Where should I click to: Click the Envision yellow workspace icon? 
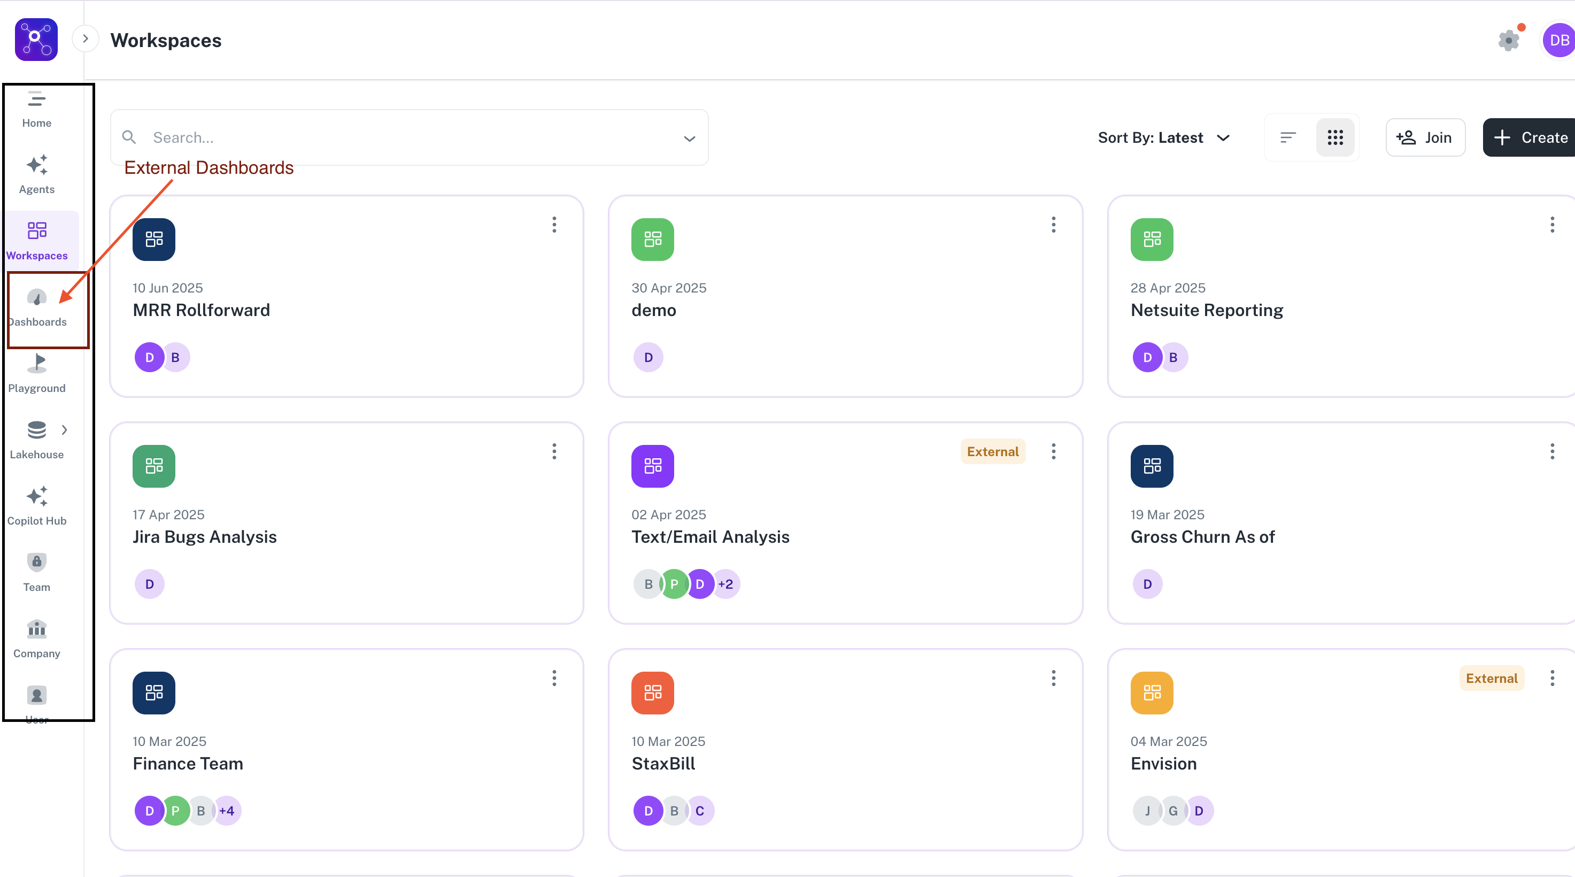(1152, 693)
